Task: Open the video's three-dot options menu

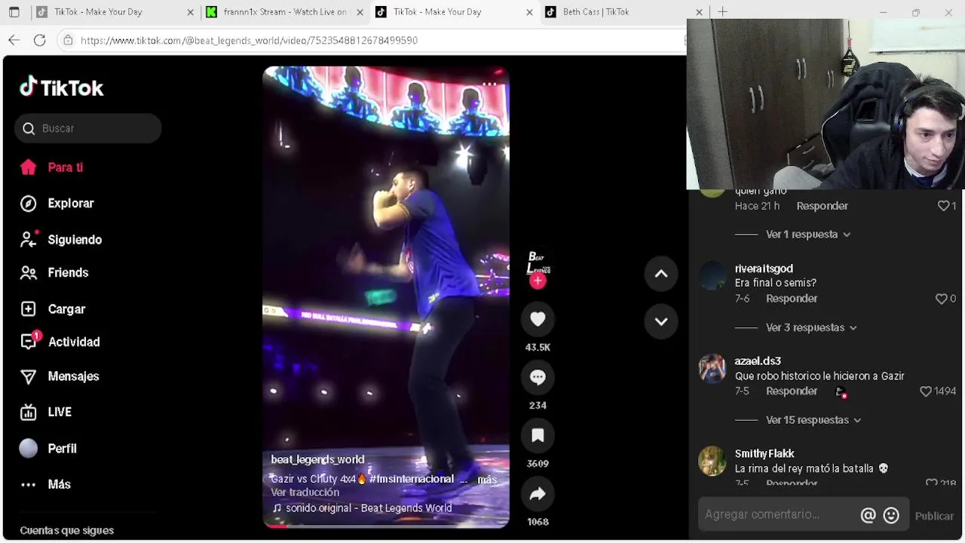Action: (x=490, y=84)
